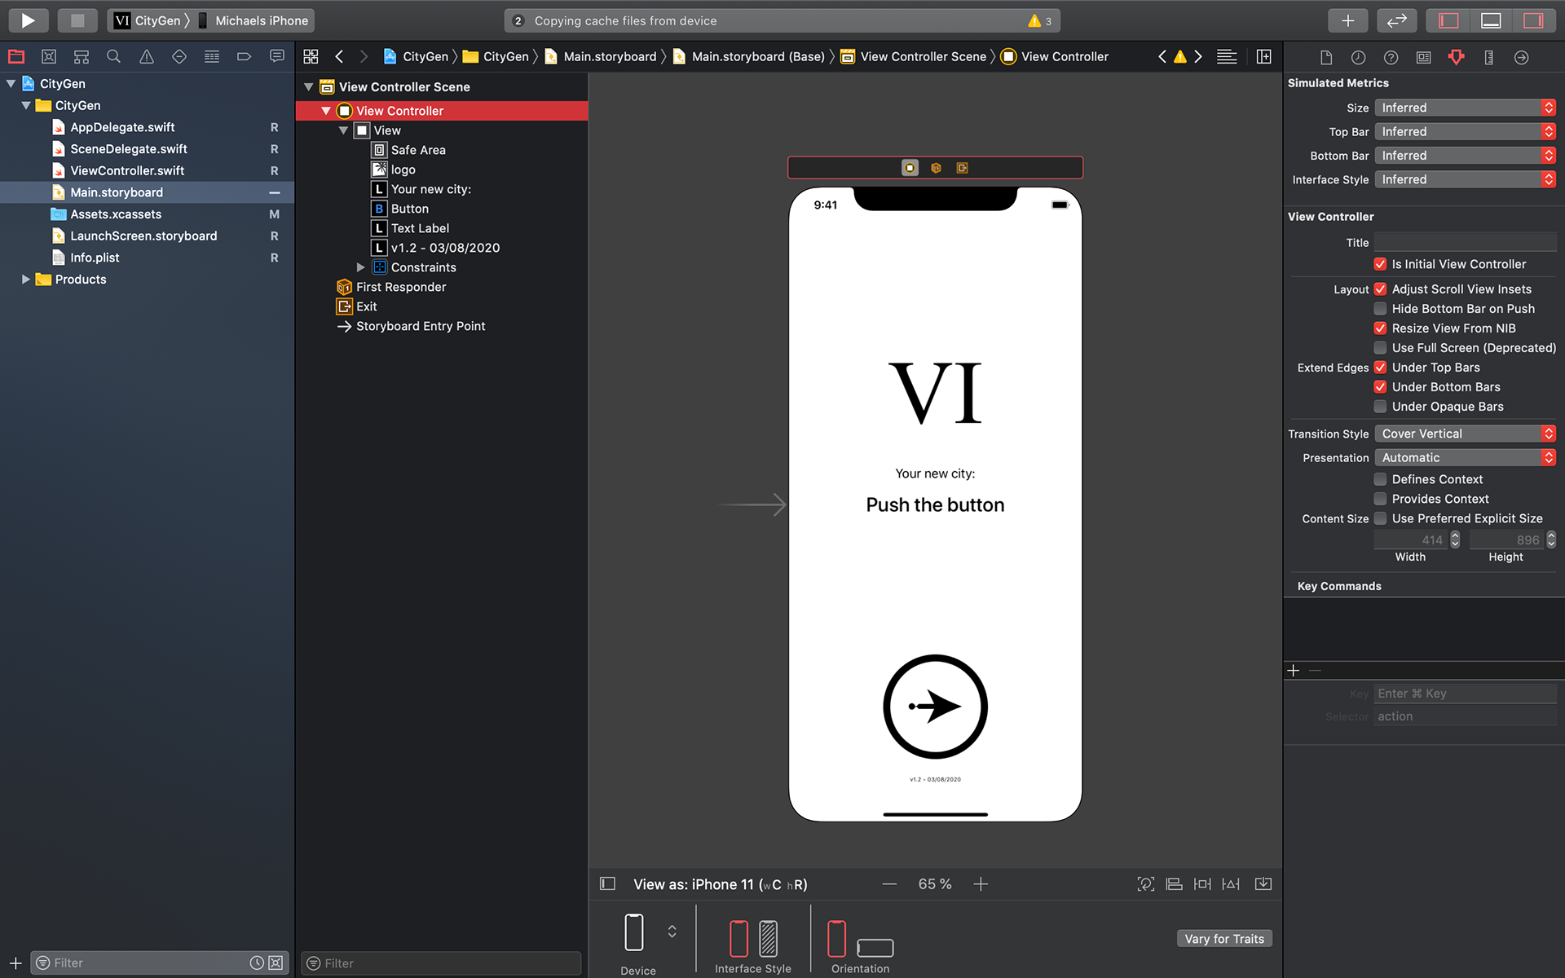Expand the Constraints group in outline
The width and height of the screenshot is (1565, 978).
(x=360, y=267)
